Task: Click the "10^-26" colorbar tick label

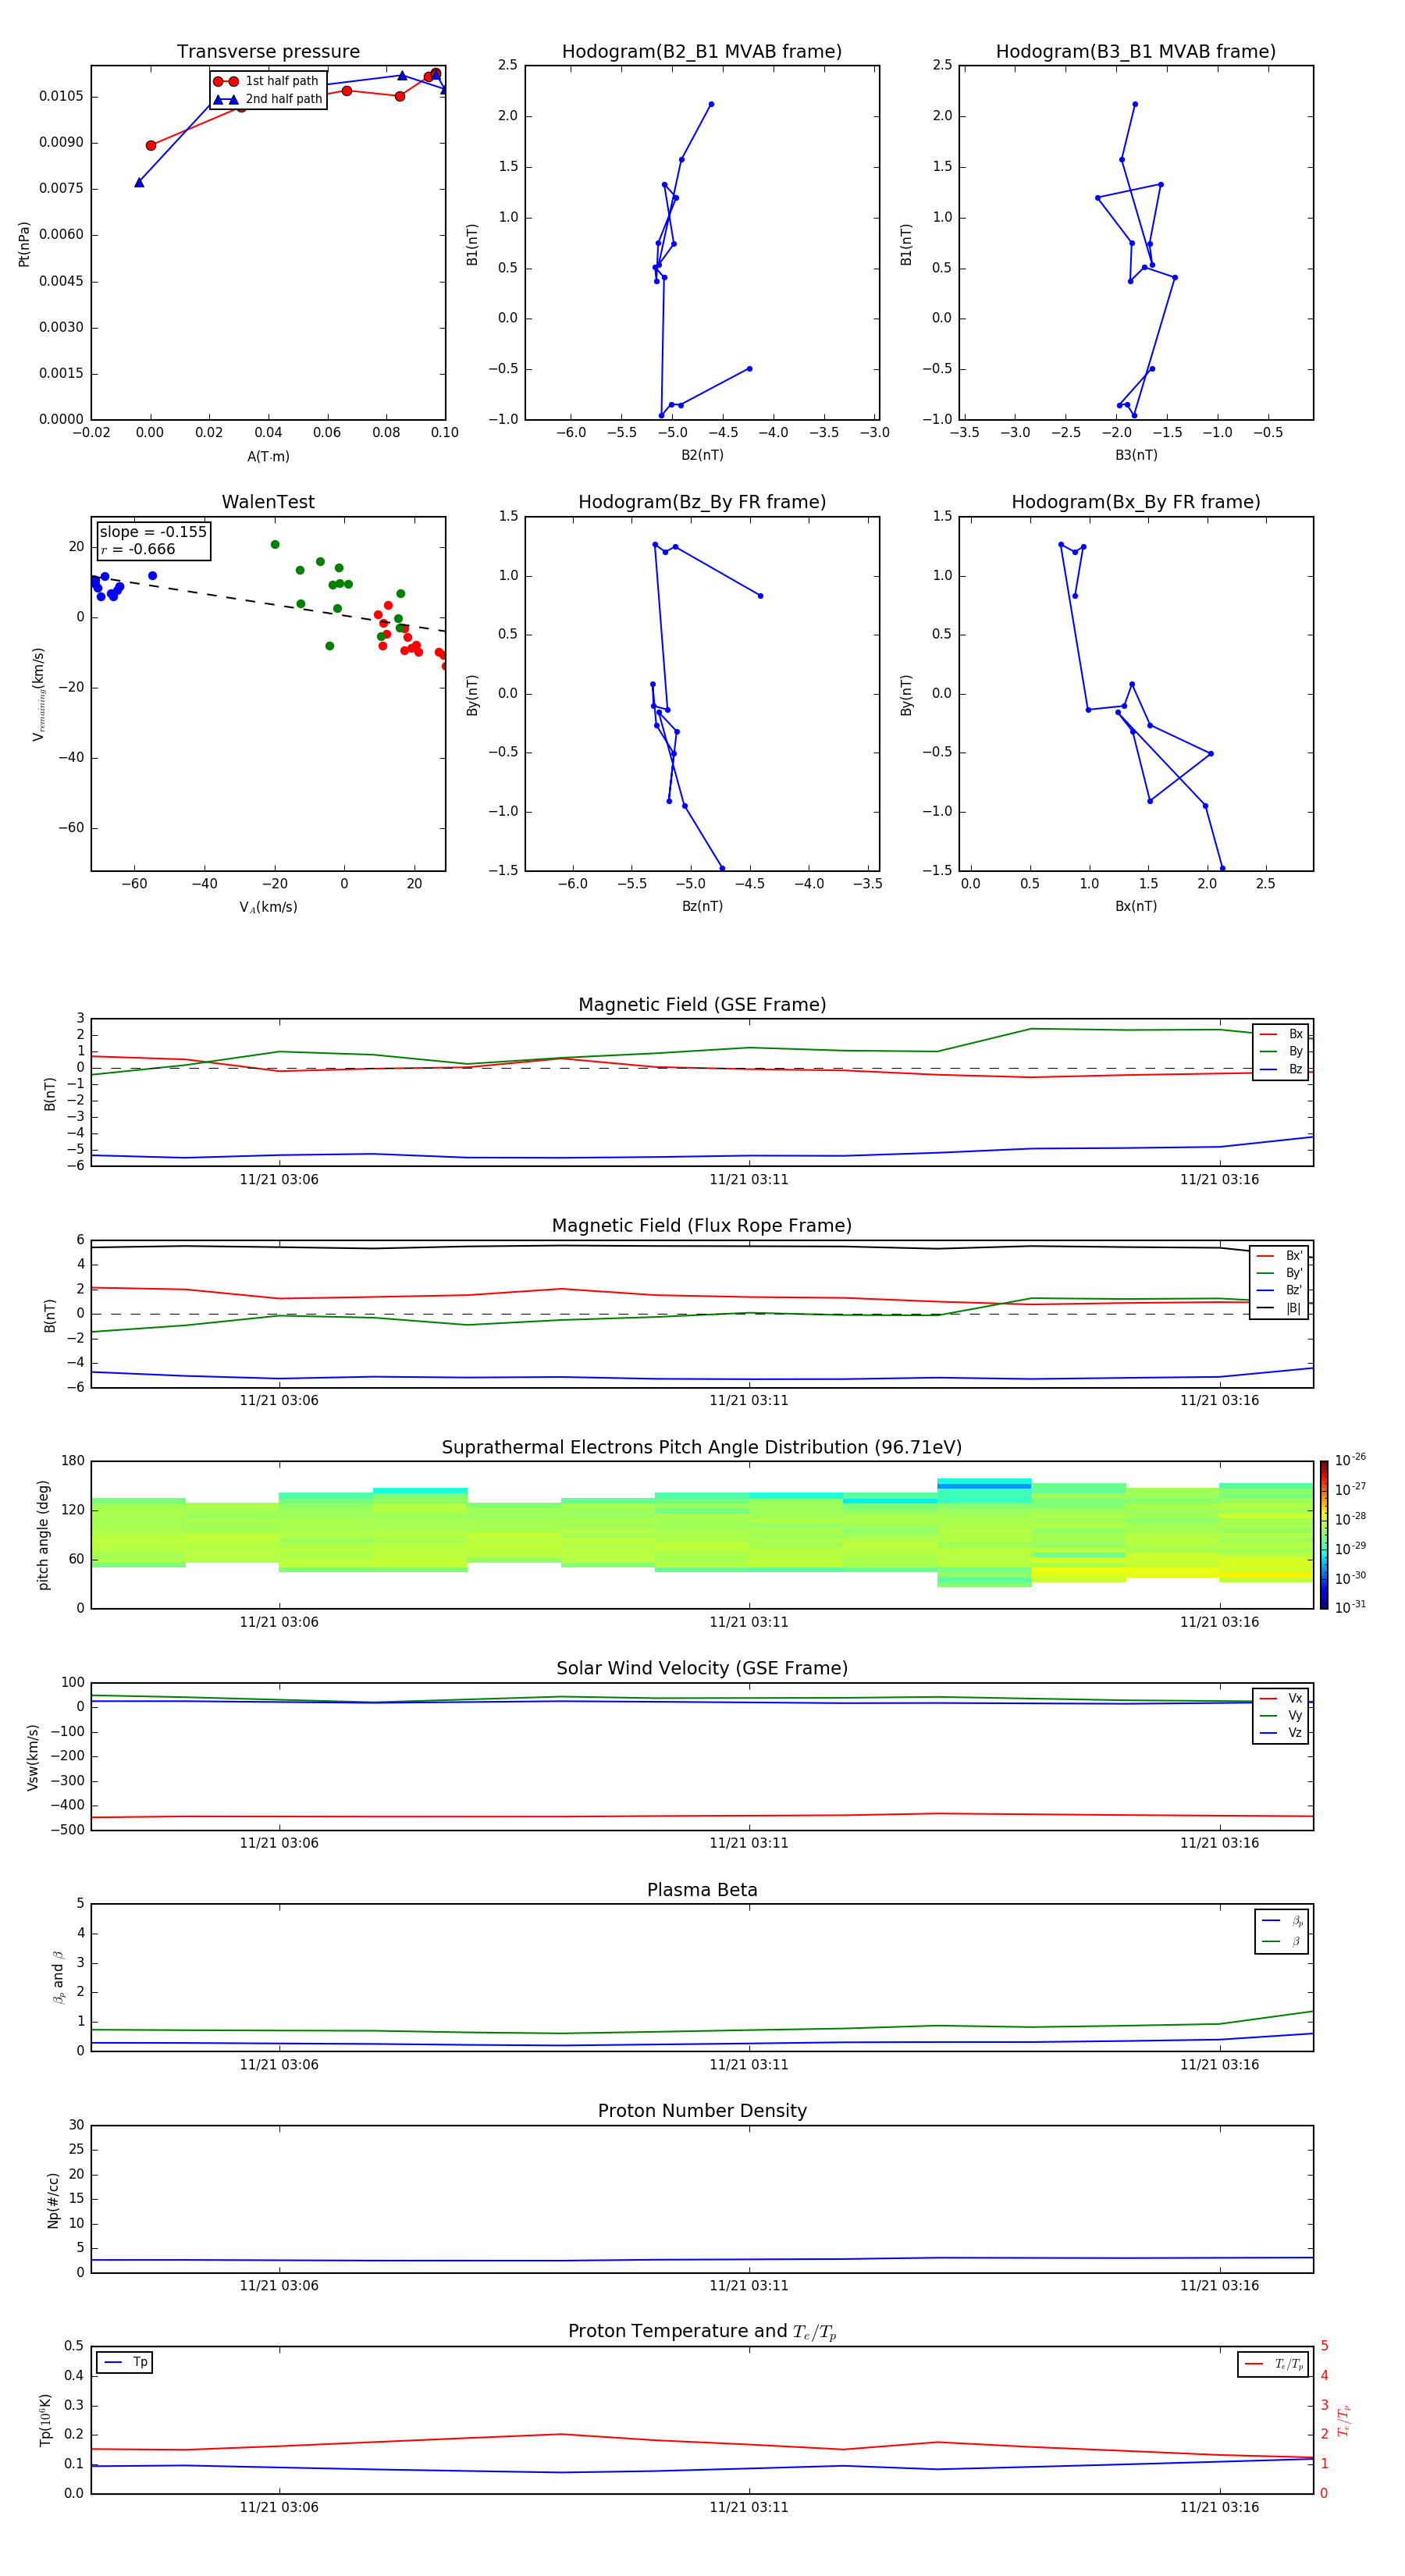Action: (1350, 1460)
